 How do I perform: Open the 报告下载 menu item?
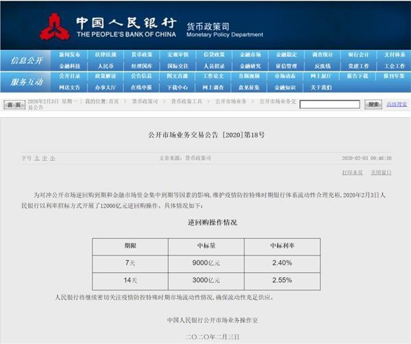coord(358,76)
